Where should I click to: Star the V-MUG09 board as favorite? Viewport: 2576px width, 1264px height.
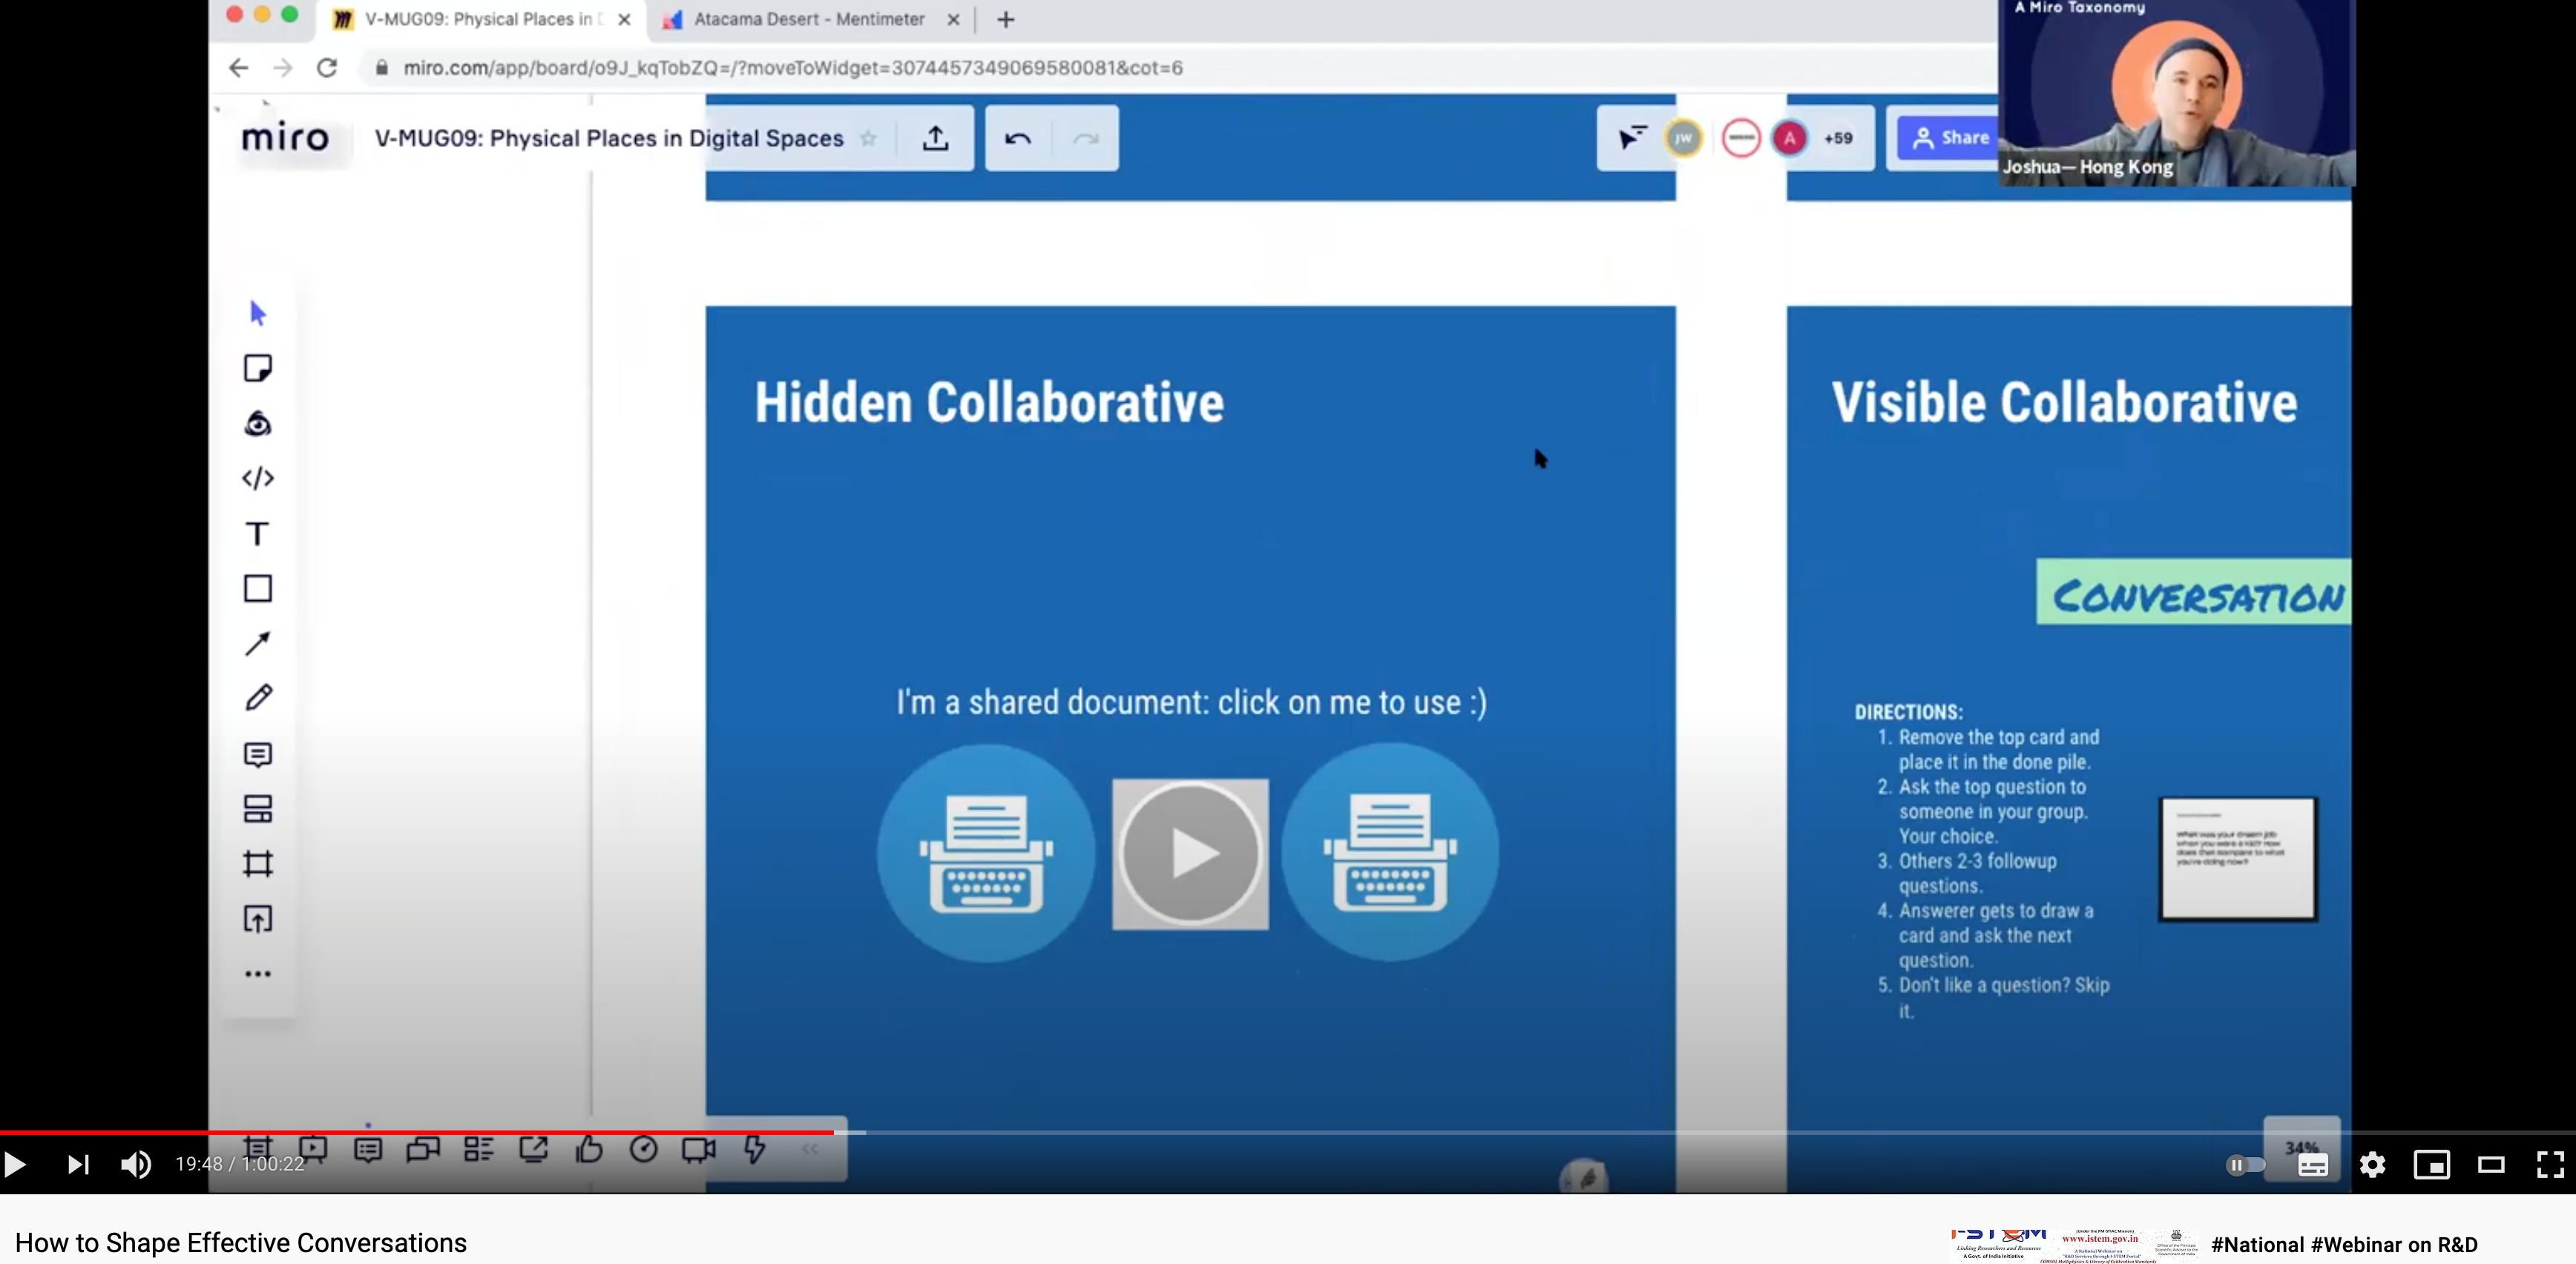coord(869,138)
